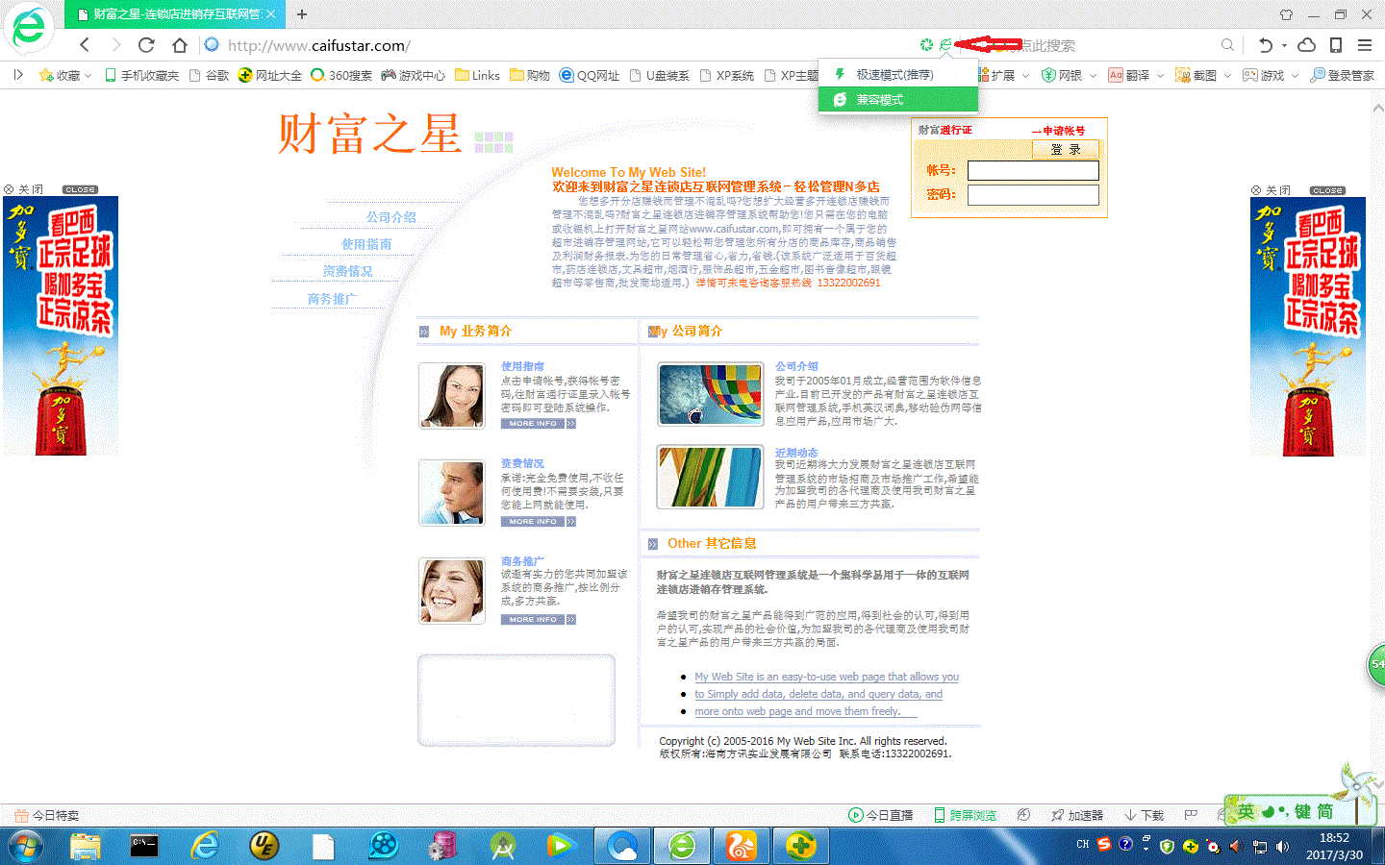Close the right 加多宝 advertisement banner
Viewport: 1385px width, 865px height.
(1272, 190)
